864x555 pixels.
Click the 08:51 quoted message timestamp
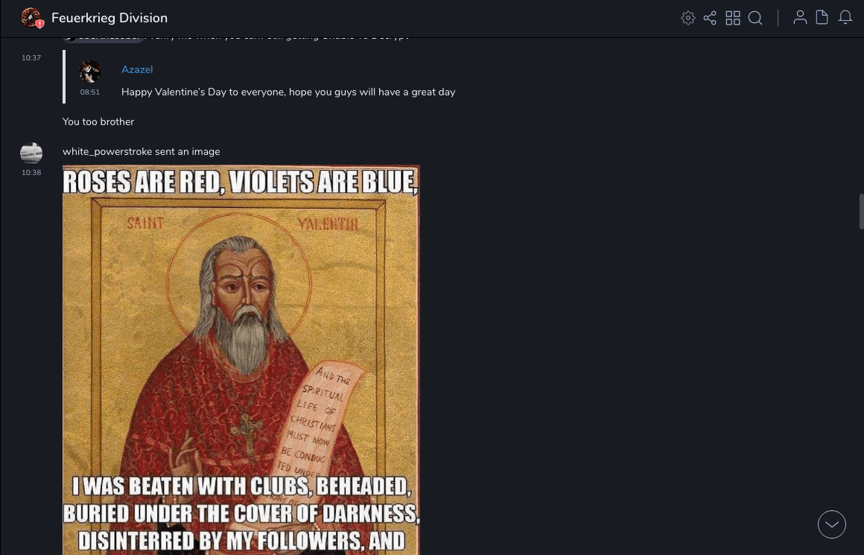90,92
